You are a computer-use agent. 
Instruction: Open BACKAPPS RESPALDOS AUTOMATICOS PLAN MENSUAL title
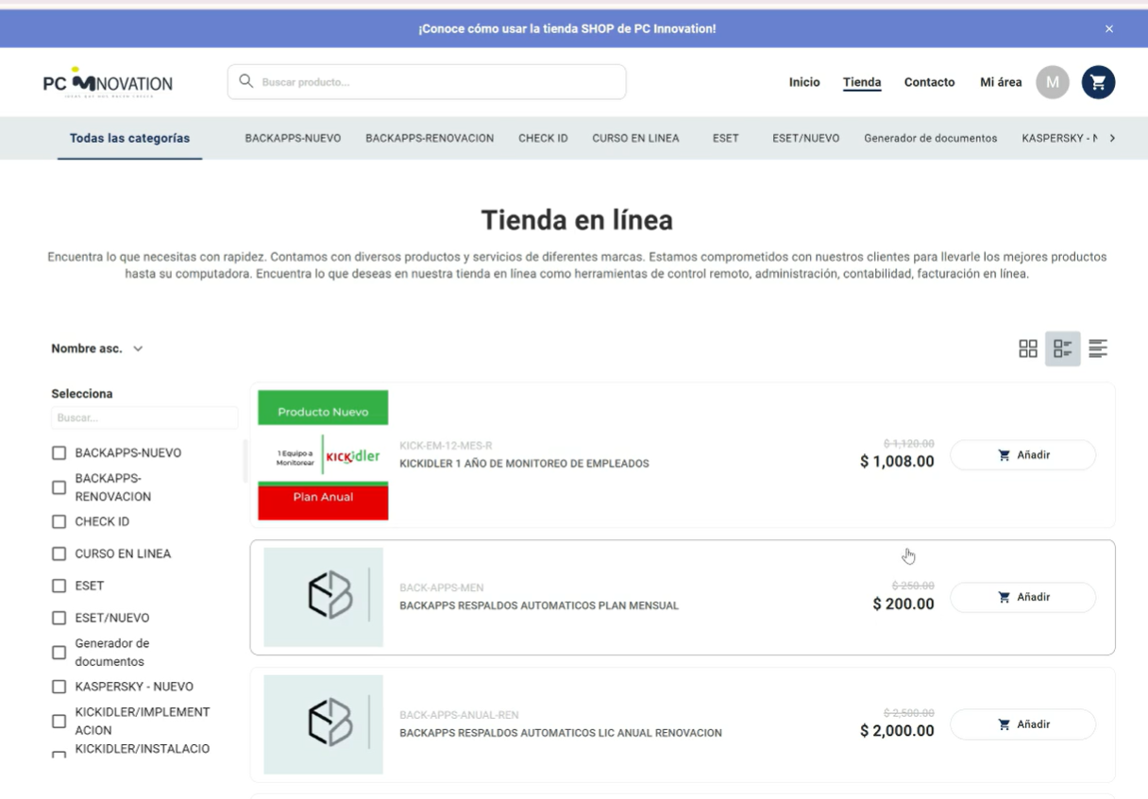(x=539, y=605)
